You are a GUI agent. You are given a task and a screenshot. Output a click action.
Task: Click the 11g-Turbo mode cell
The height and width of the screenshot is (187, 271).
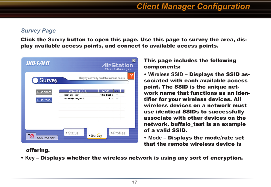point(107,95)
